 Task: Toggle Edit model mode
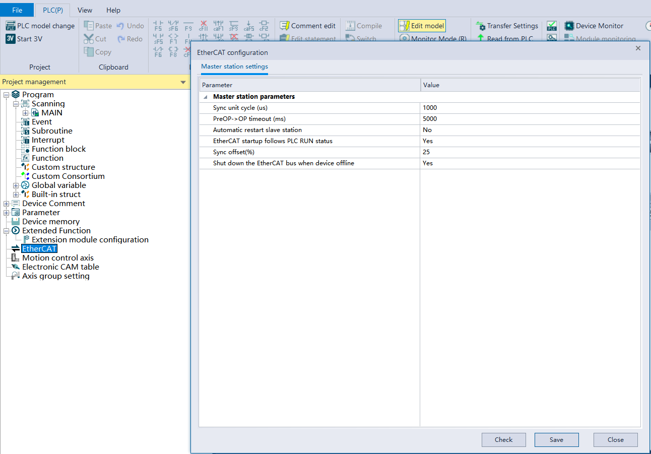tap(422, 26)
